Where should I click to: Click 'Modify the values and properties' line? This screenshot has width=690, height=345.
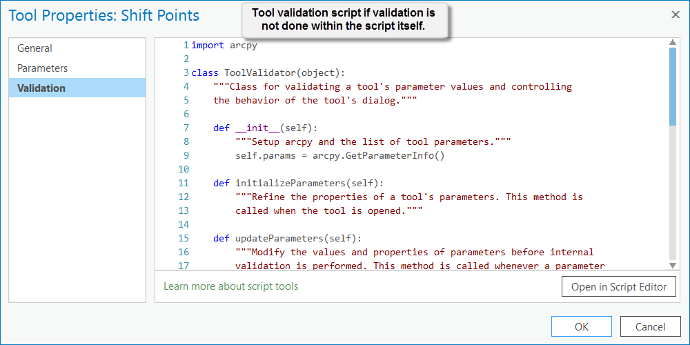415,252
